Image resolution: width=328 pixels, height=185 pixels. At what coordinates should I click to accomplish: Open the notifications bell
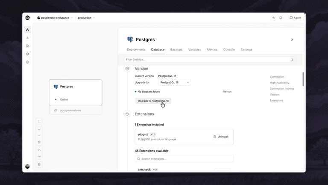point(281,18)
